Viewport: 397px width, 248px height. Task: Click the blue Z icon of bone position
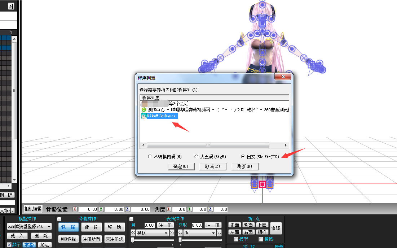[127, 209]
